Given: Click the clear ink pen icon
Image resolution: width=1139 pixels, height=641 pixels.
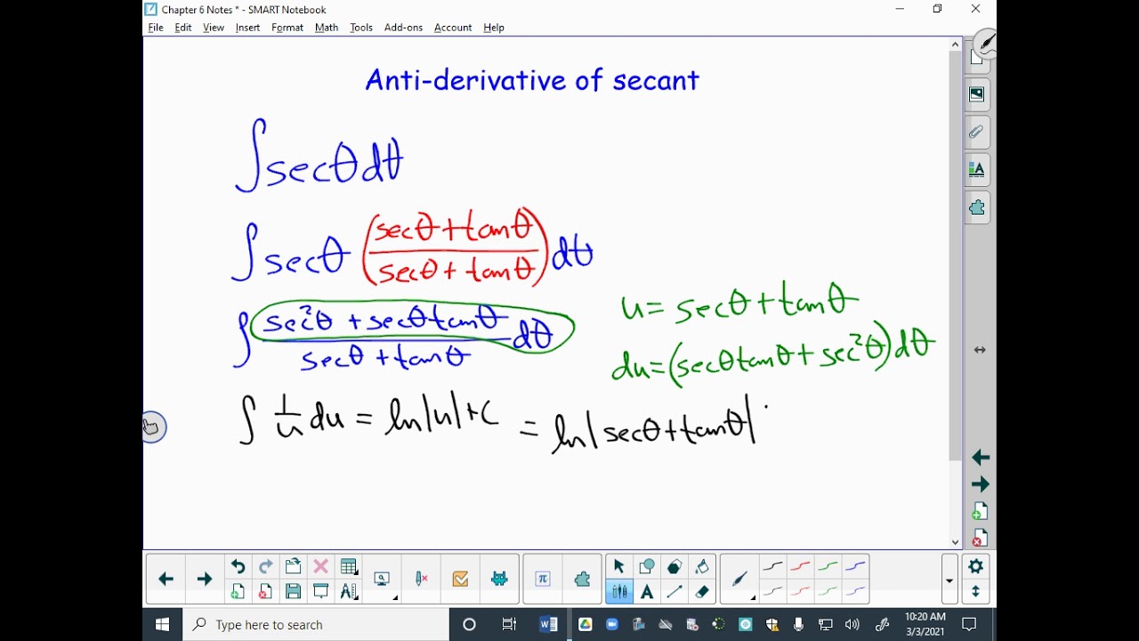Looking at the screenshot, I should pyautogui.click(x=422, y=579).
